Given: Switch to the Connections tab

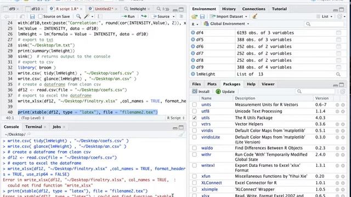Looking at the screenshot, I should [x=253, y=9].
